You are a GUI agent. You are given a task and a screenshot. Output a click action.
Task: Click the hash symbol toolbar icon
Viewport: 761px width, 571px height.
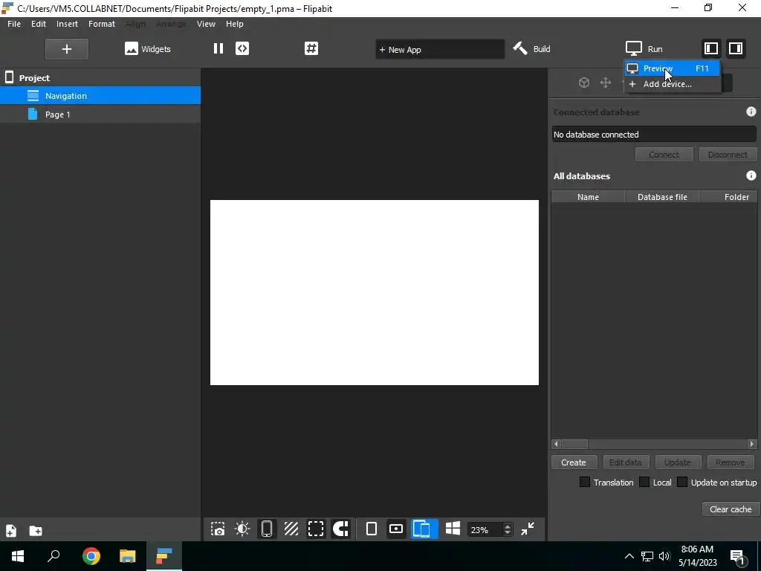311,48
